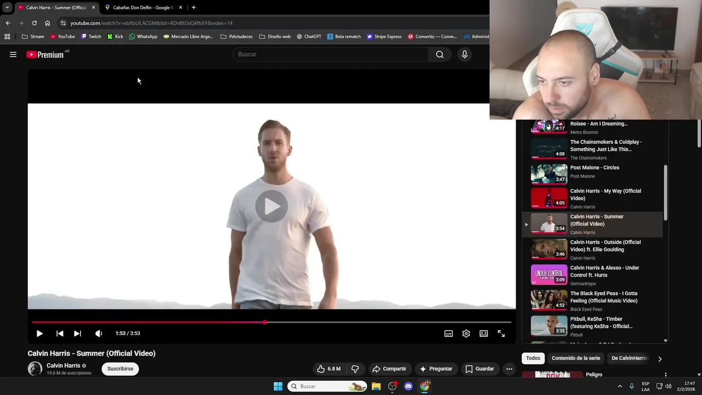Open the WhatsApp bookmark
The height and width of the screenshot is (395, 702).
click(x=143, y=37)
